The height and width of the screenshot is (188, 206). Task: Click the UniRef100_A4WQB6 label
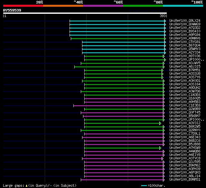tap(185, 151)
